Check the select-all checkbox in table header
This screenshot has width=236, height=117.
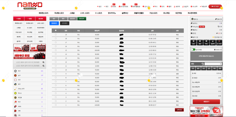(x=56, y=30)
